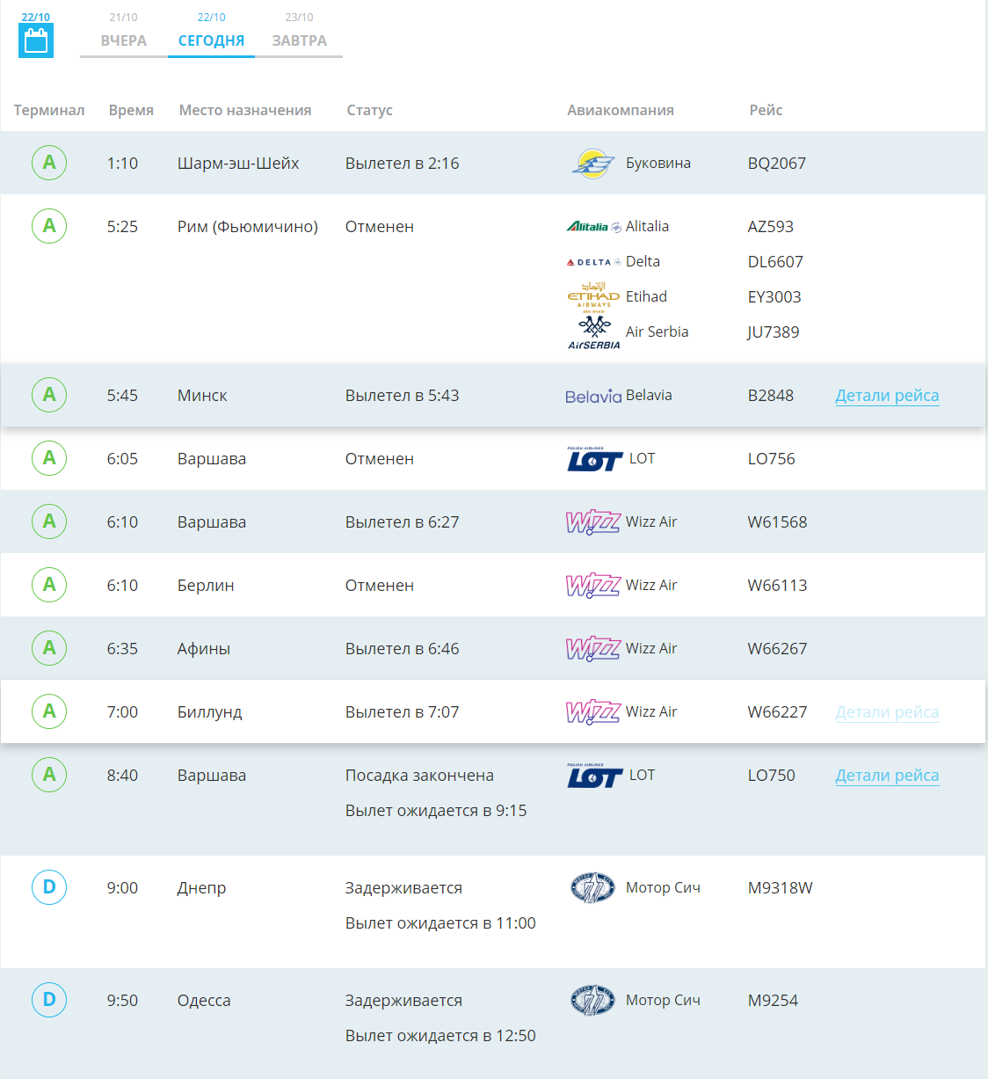
Task: Open the calendar date picker icon
Action: [x=36, y=40]
